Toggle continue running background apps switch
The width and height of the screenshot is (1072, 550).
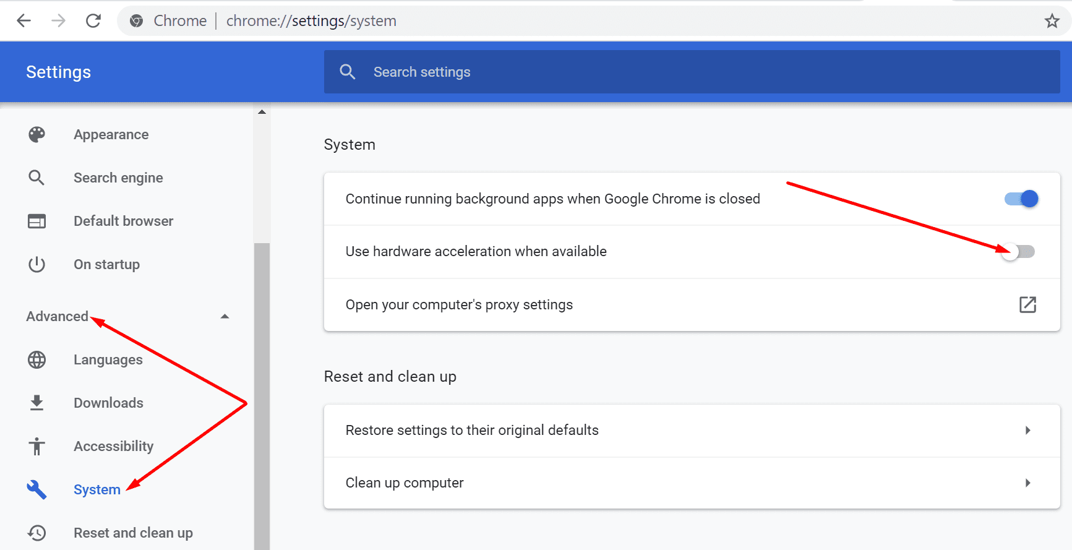click(1021, 199)
